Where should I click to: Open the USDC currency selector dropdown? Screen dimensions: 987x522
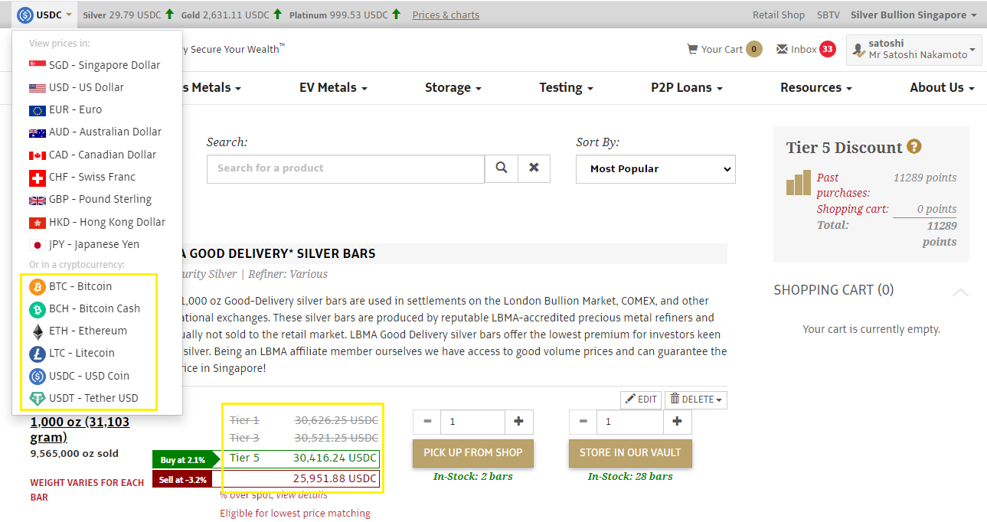click(x=45, y=15)
